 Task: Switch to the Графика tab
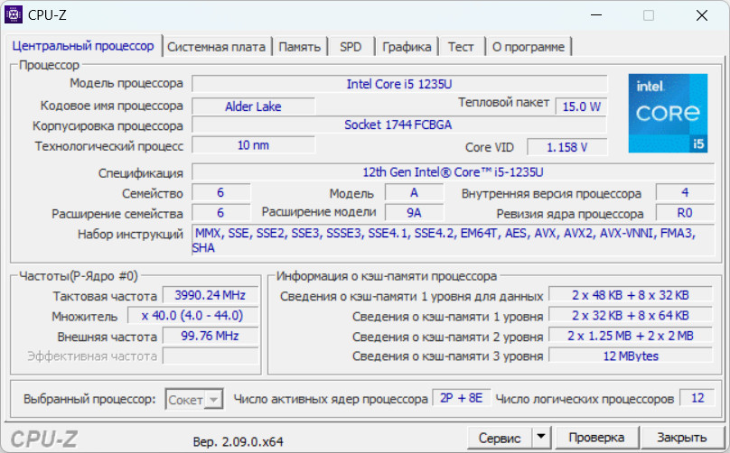coord(407,47)
